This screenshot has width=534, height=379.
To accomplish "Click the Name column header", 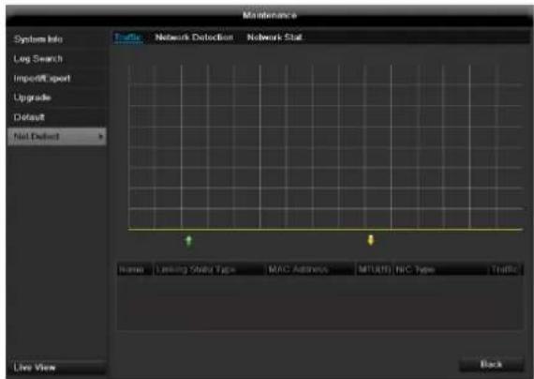I will click(135, 269).
